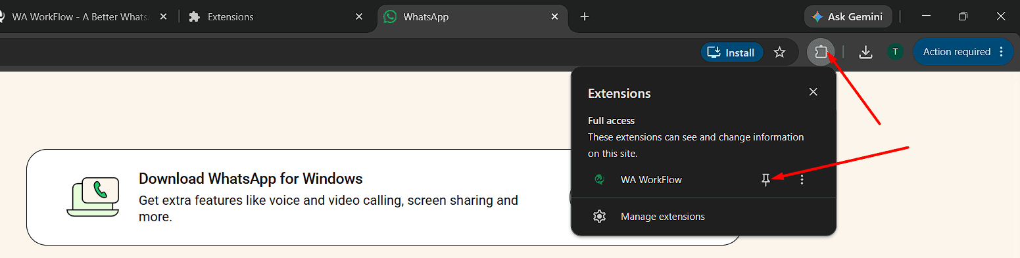Open WA WorkFlow more options menu

click(x=802, y=179)
